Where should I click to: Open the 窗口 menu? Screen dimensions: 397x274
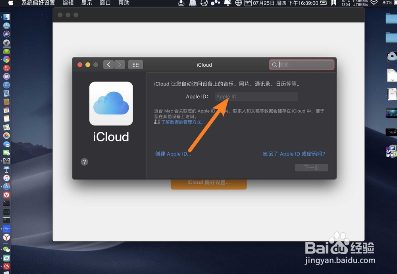[105, 3]
